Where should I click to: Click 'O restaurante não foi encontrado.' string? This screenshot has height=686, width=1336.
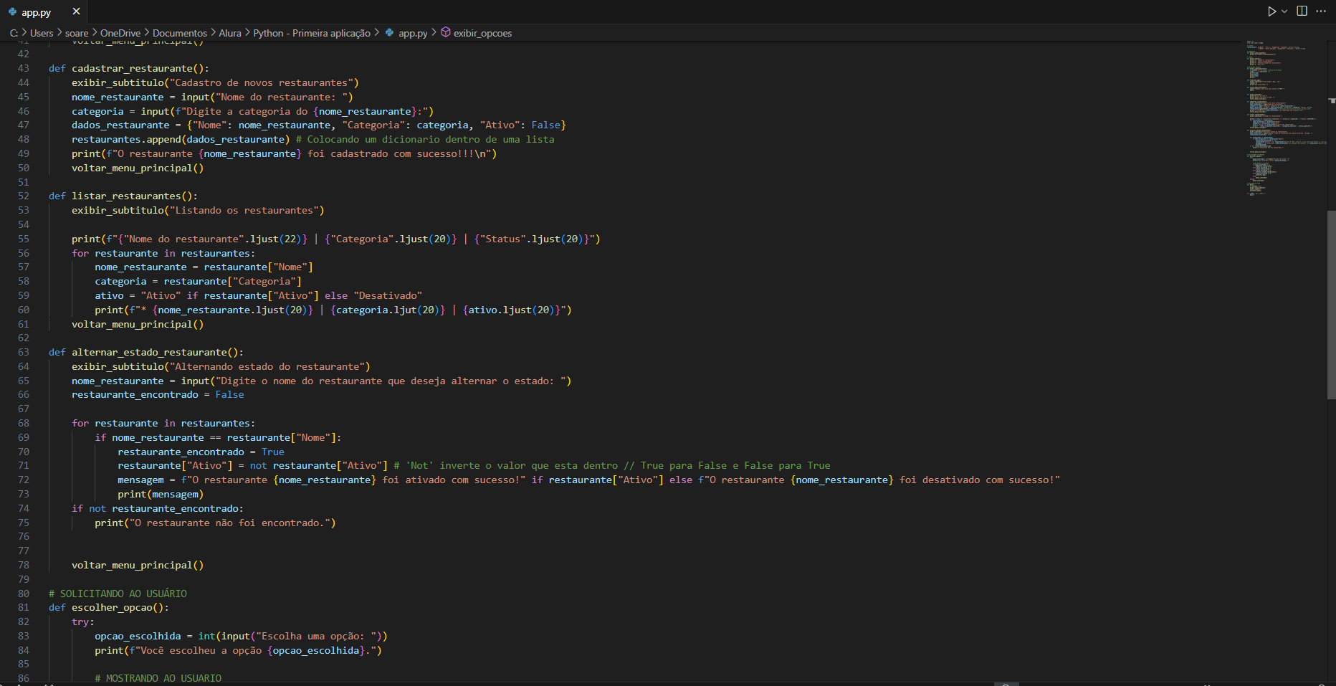point(230,523)
